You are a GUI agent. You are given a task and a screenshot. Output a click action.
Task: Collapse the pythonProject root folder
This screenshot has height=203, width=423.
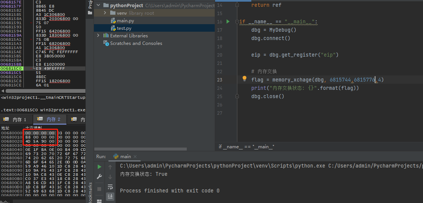[x=98, y=5]
